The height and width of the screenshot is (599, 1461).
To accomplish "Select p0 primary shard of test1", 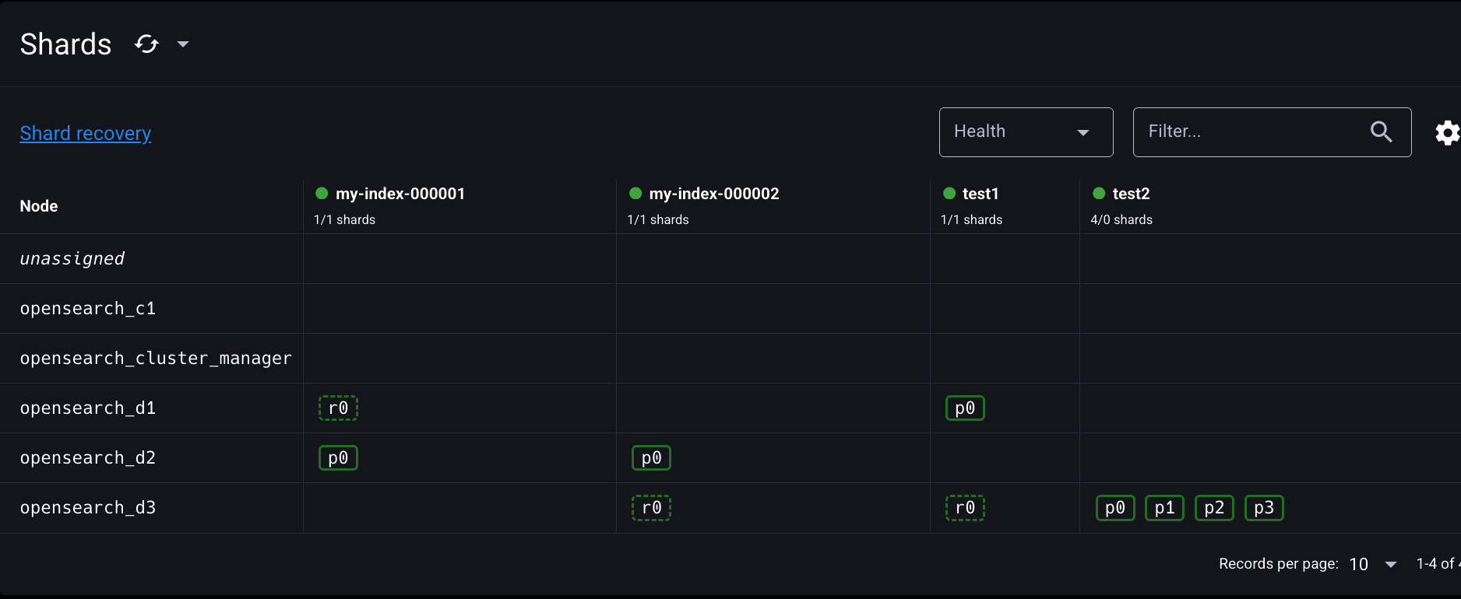I will point(965,408).
